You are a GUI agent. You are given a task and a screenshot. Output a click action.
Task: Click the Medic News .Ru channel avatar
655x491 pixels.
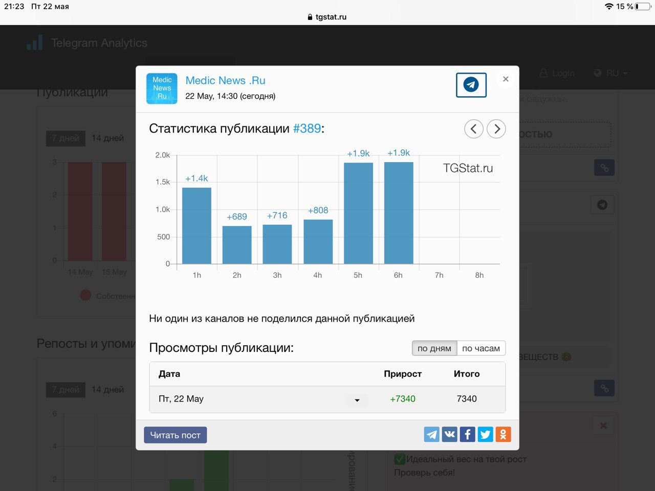(162, 88)
